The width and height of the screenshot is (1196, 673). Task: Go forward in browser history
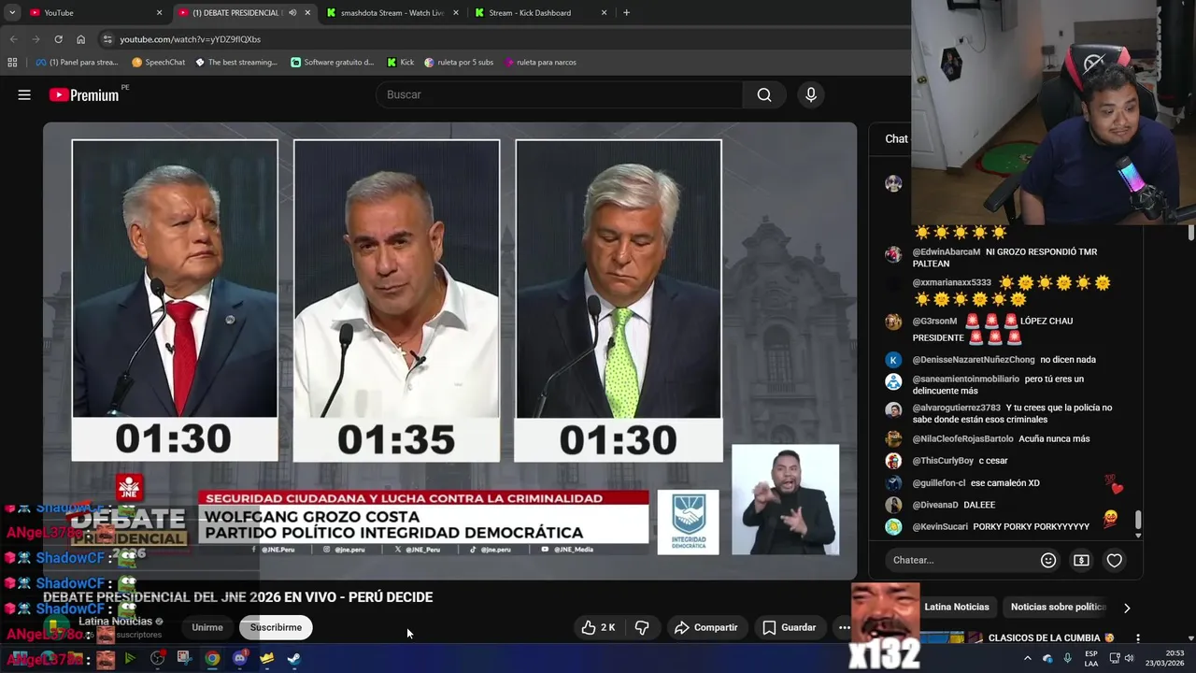36,39
